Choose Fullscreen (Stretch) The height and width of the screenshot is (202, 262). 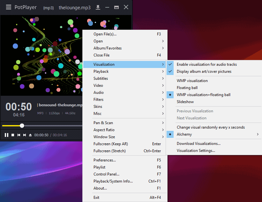click(x=124, y=151)
